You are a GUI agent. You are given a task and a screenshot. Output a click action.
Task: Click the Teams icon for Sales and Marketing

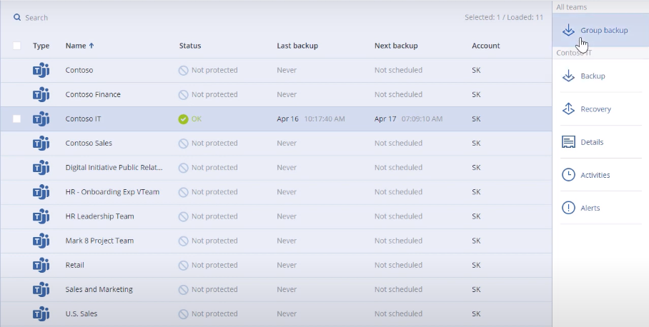click(x=41, y=290)
